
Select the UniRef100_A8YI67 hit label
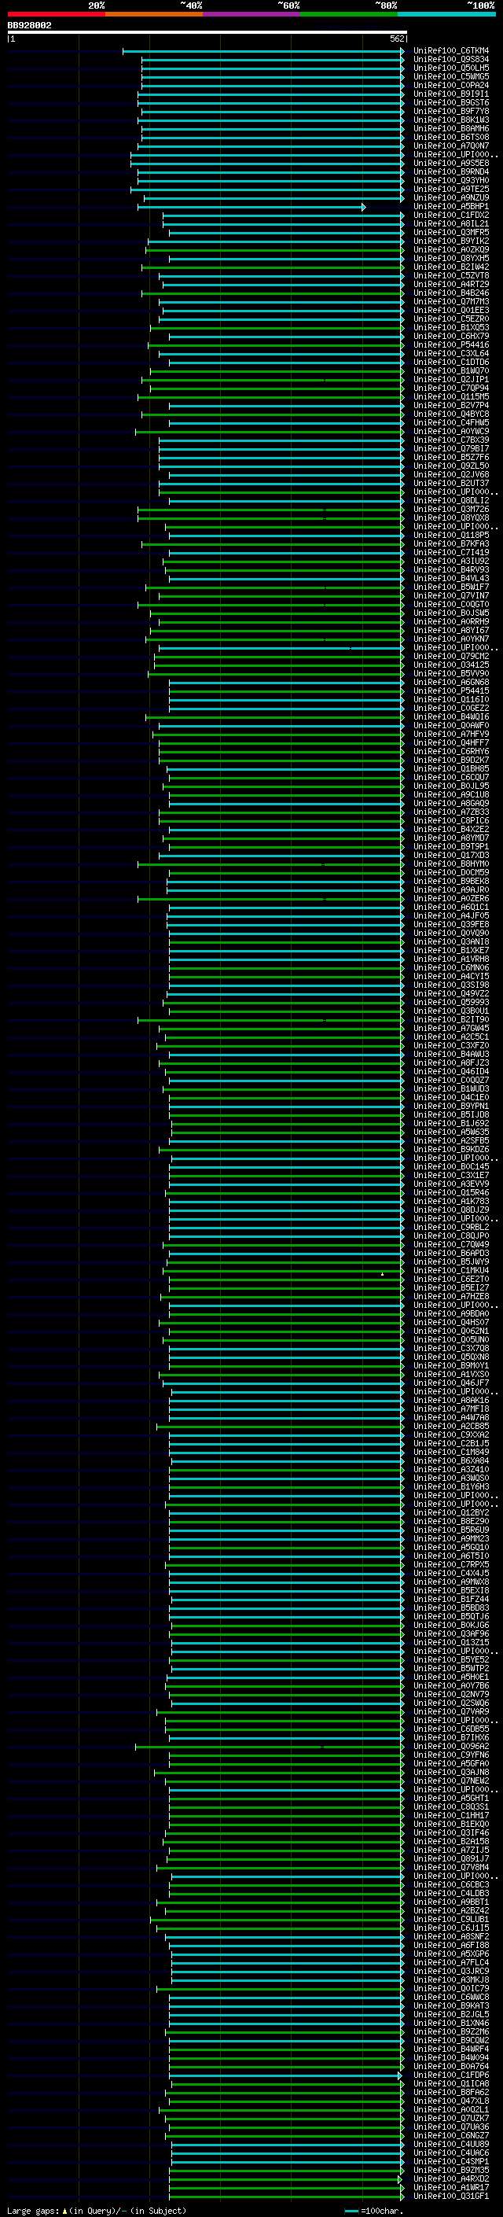pyautogui.click(x=451, y=631)
